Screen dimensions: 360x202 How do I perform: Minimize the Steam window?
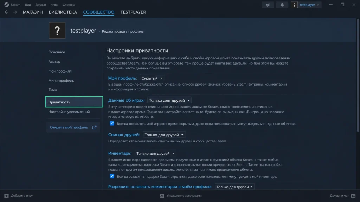(x=331, y=5)
